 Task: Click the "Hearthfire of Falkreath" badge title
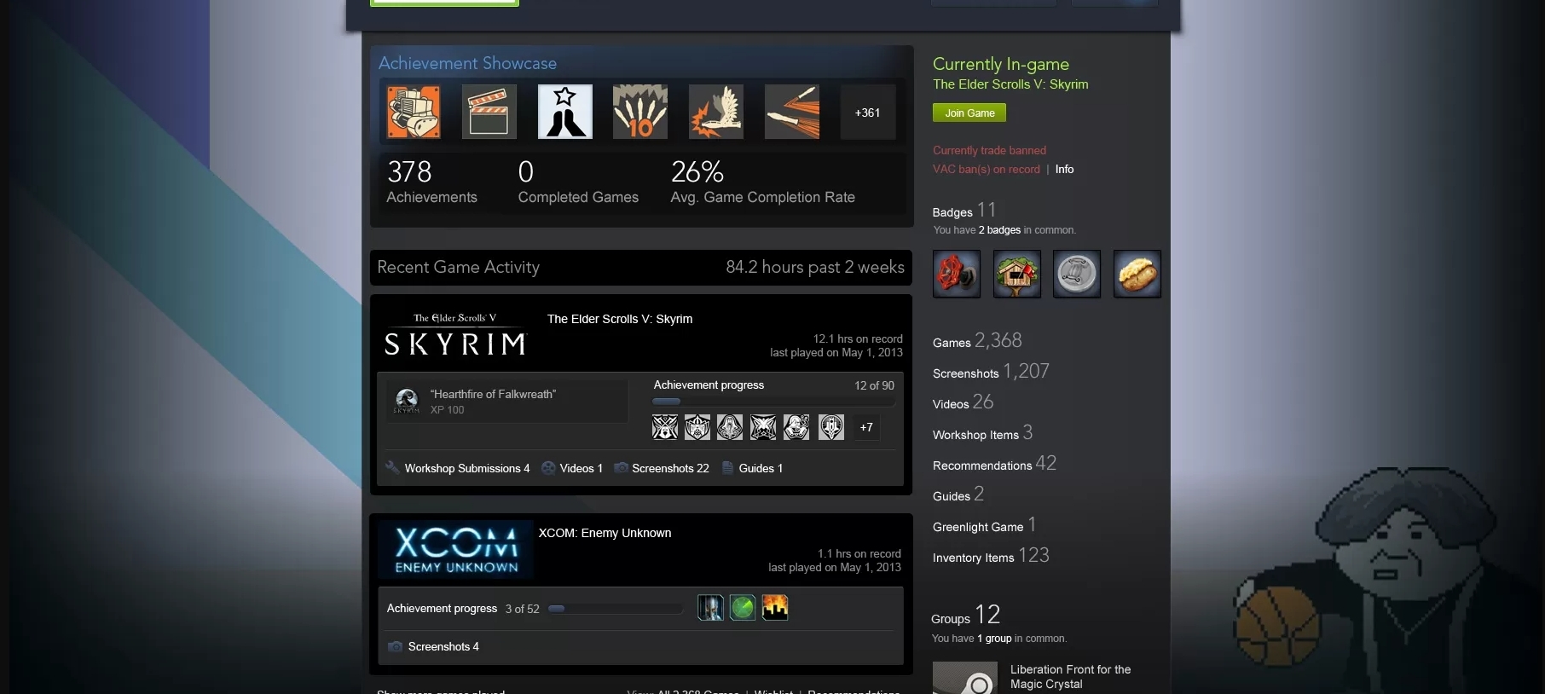coord(493,394)
